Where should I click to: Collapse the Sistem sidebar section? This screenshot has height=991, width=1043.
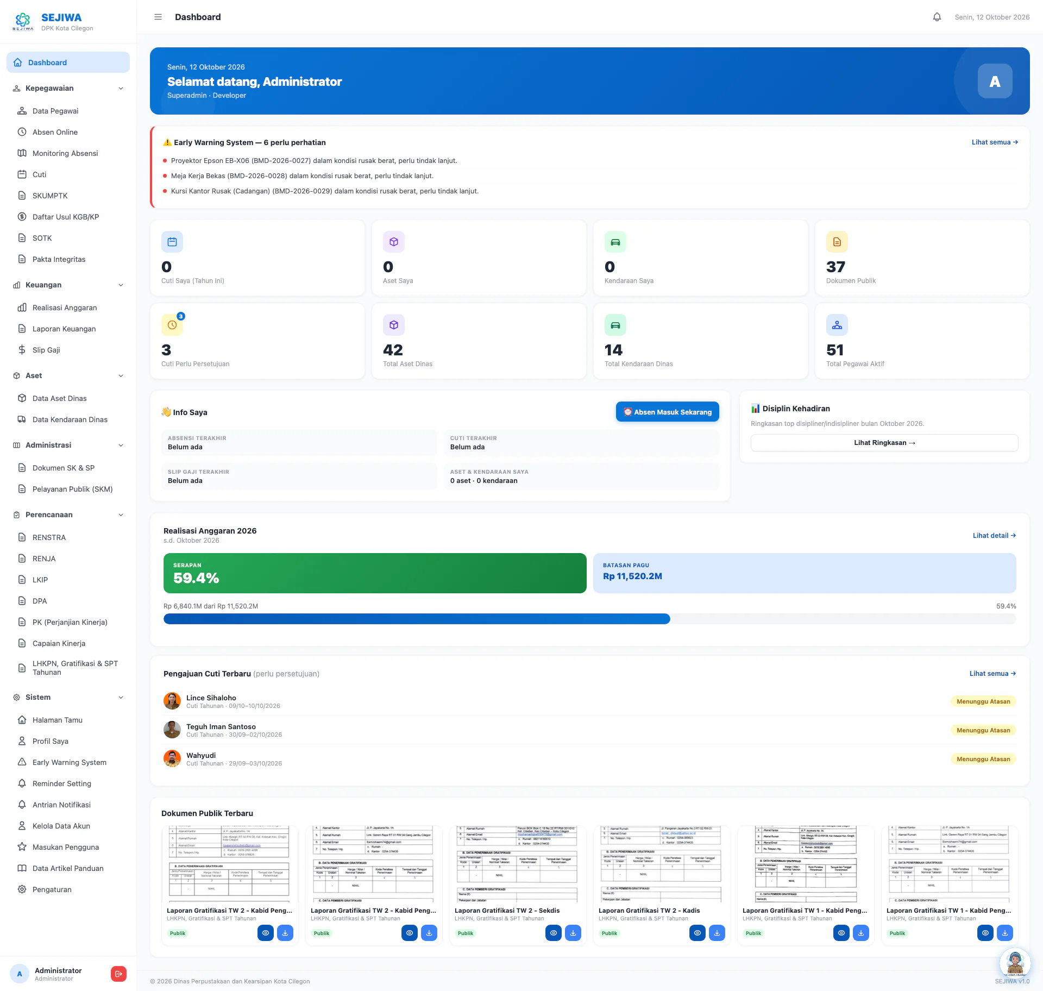click(68, 697)
